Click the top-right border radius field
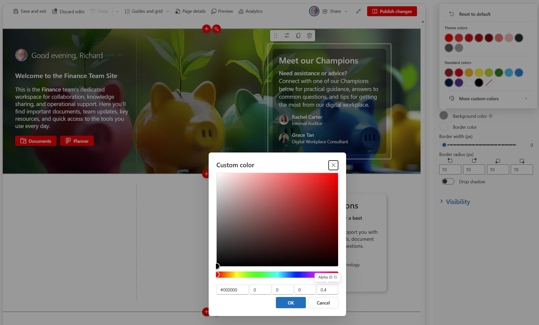 pos(474,169)
